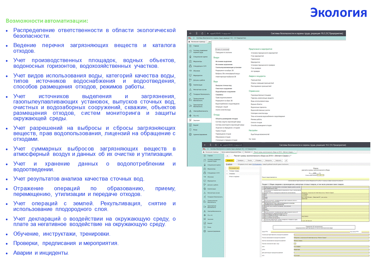Select Несчастные случаи icon in the back window

click(190, 89)
